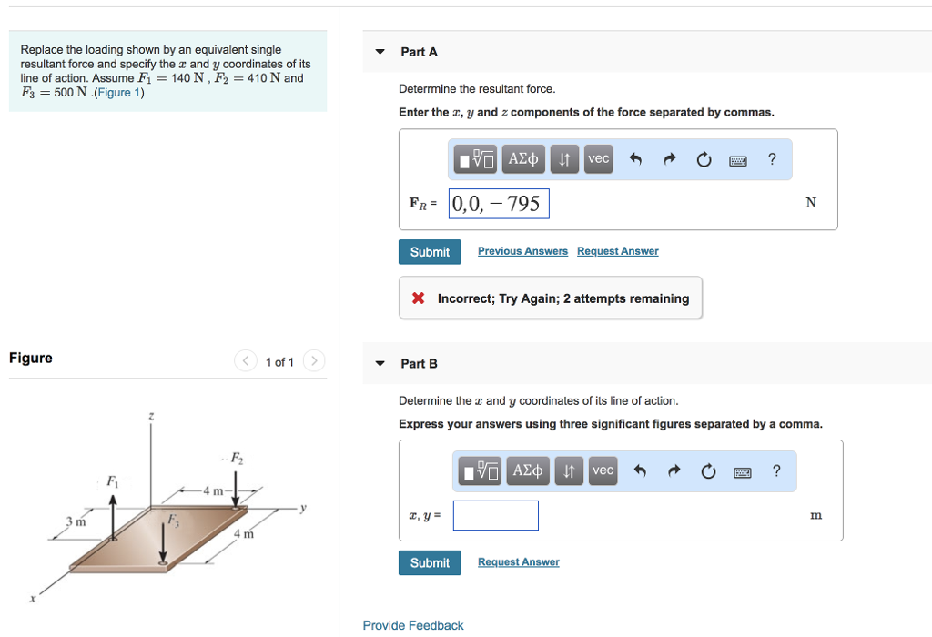Click Request Answer link in Part B
The height and width of the screenshot is (637, 932).
click(519, 562)
